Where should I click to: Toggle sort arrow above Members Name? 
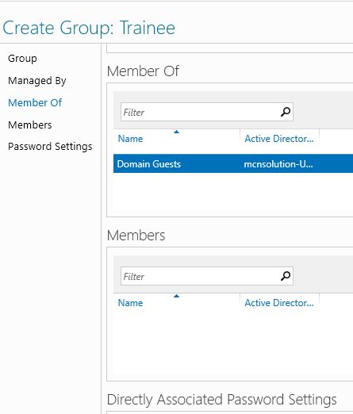176,296
